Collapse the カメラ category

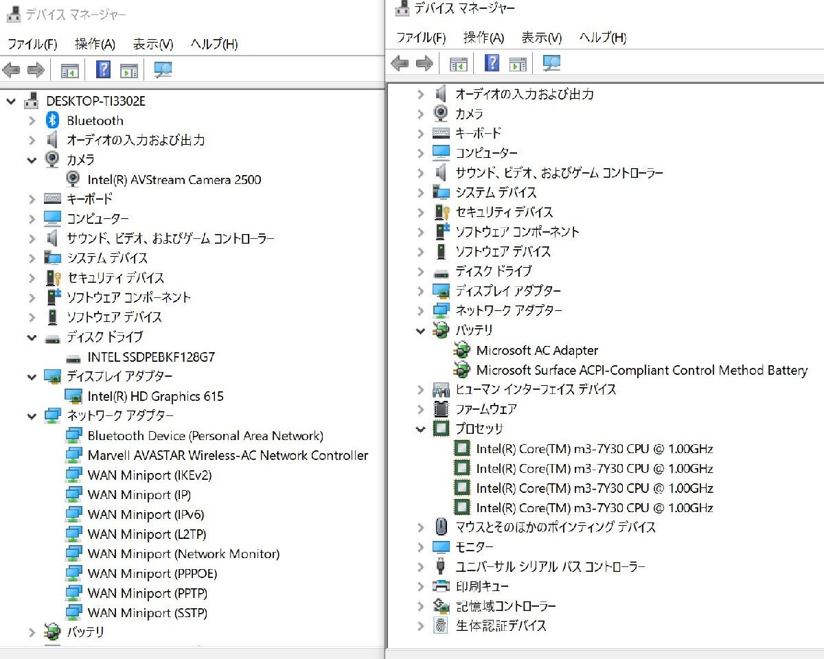[32, 159]
